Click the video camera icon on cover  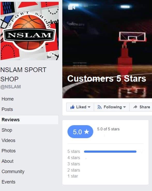[72, 7]
